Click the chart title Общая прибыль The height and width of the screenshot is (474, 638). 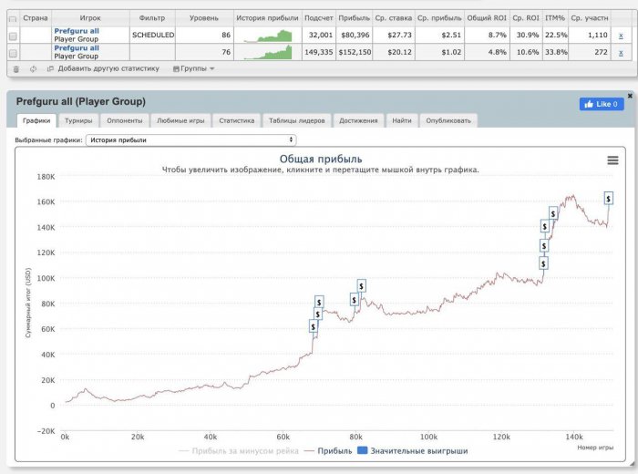(x=321, y=160)
